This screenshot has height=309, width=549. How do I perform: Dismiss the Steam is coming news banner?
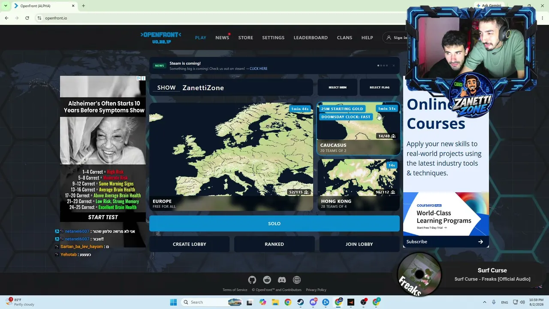[x=393, y=66]
